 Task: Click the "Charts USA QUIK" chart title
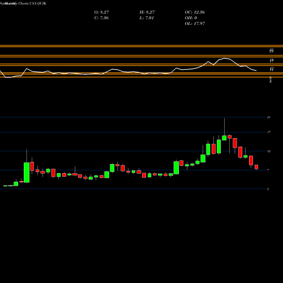[32, 3]
